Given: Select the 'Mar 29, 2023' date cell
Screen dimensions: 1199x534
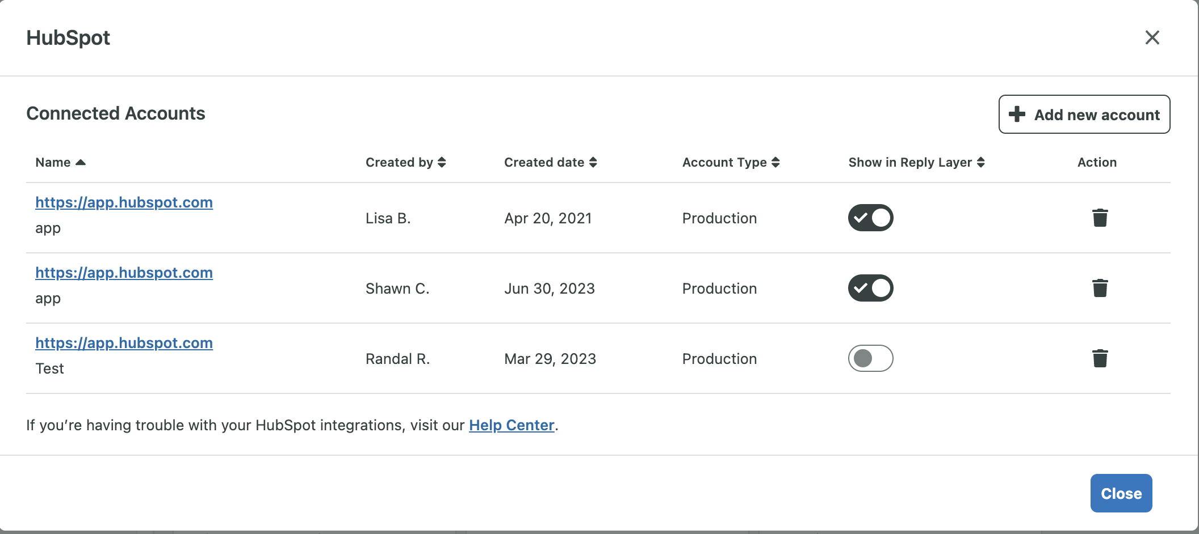Looking at the screenshot, I should [550, 359].
